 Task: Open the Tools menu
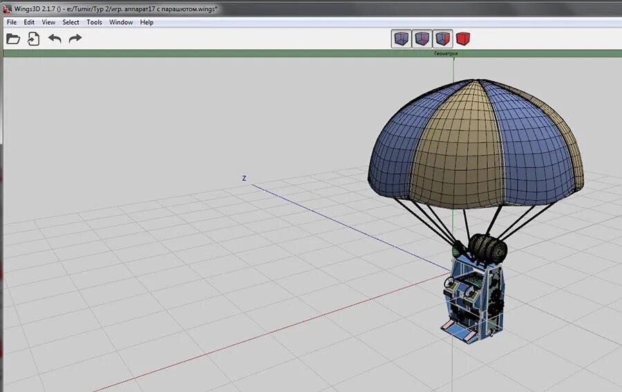pyautogui.click(x=95, y=22)
